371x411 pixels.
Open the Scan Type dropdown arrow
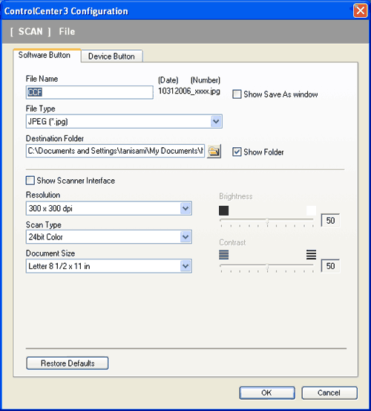(185, 237)
